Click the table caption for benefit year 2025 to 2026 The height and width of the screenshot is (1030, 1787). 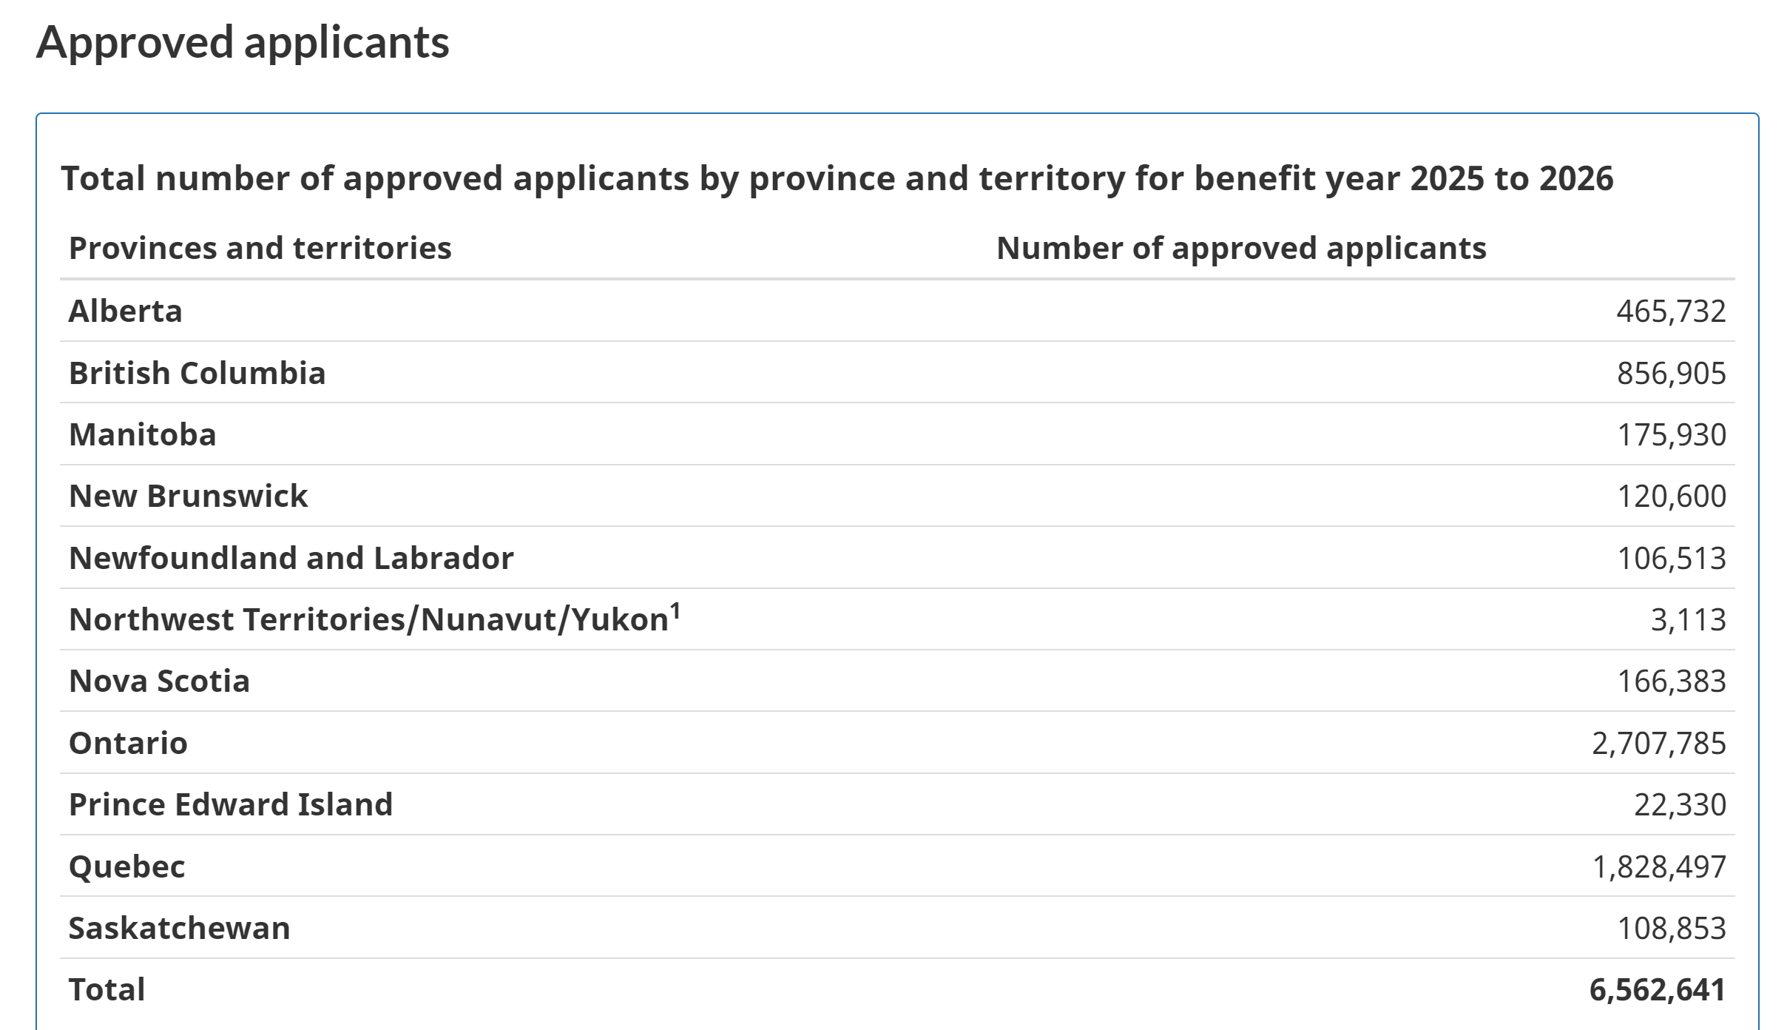[x=837, y=178]
